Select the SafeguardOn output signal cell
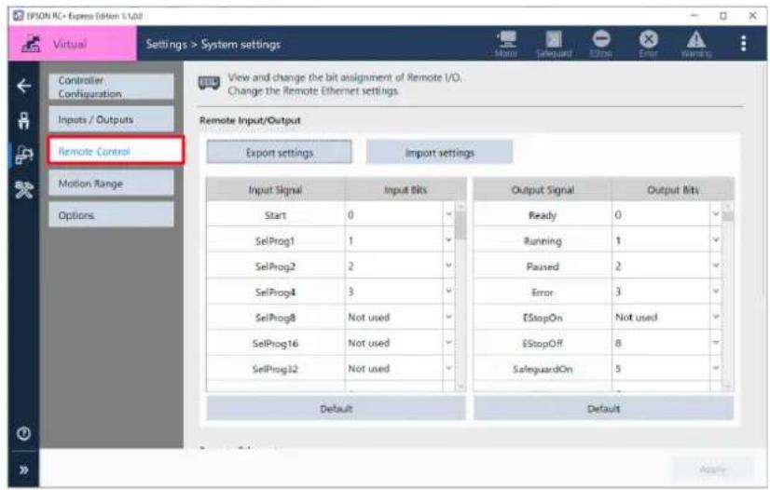This screenshot has height=490, width=770. click(x=543, y=368)
